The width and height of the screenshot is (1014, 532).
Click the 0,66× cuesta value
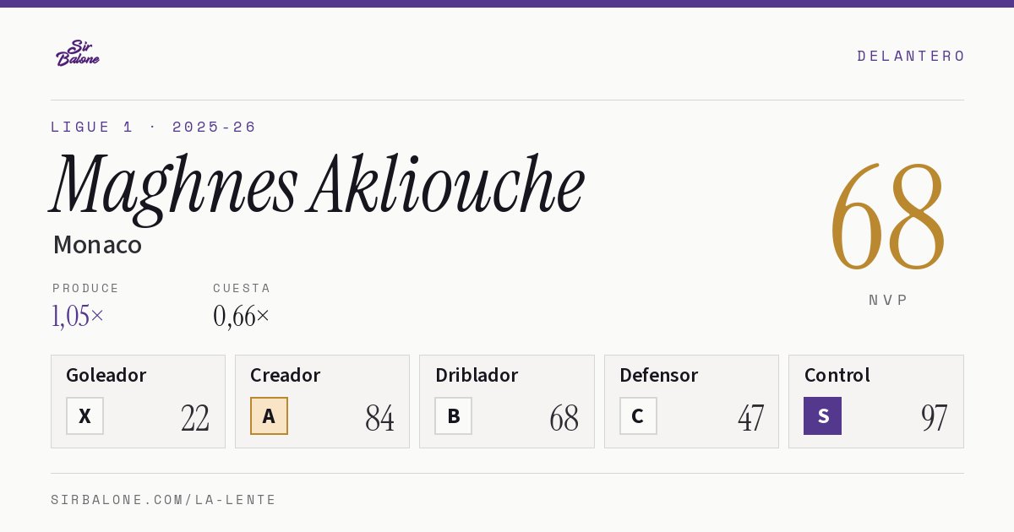[242, 316]
